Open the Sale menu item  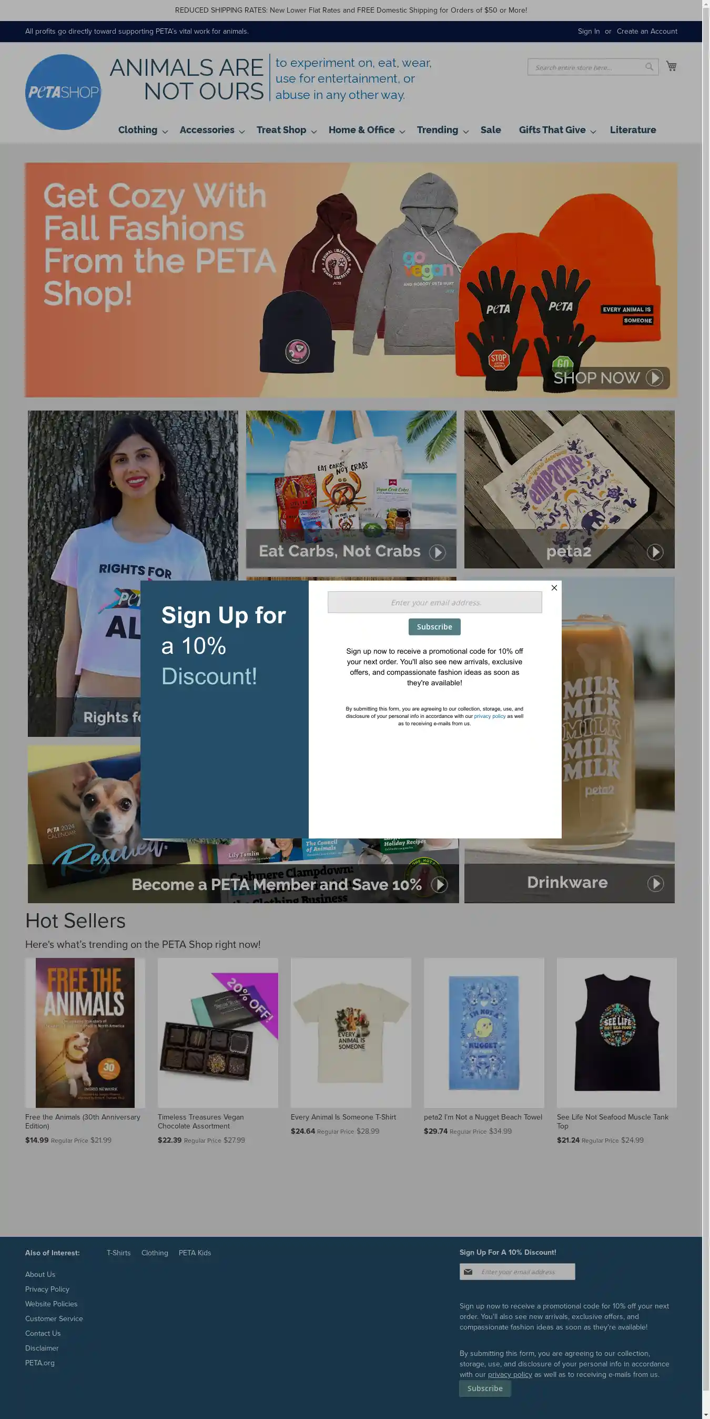[x=490, y=130]
